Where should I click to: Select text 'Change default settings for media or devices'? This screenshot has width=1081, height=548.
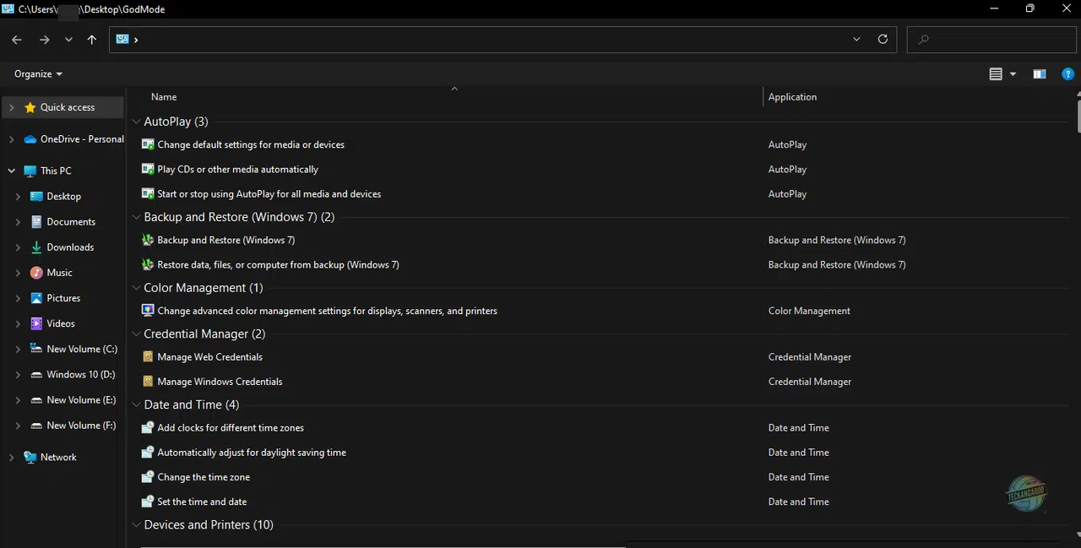(x=251, y=144)
